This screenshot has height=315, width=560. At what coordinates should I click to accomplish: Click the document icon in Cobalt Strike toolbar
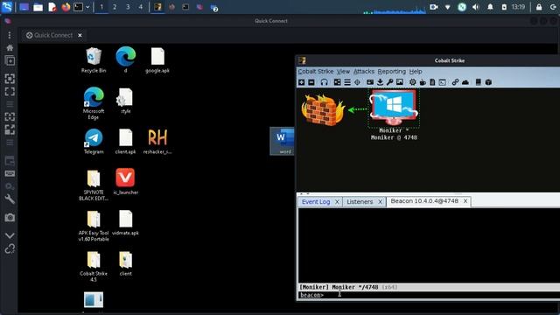tap(432, 82)
